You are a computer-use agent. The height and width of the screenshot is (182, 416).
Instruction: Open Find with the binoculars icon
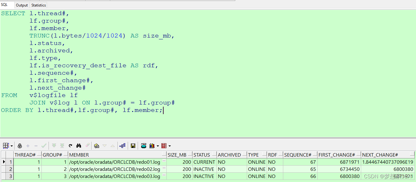click(79, 146)
